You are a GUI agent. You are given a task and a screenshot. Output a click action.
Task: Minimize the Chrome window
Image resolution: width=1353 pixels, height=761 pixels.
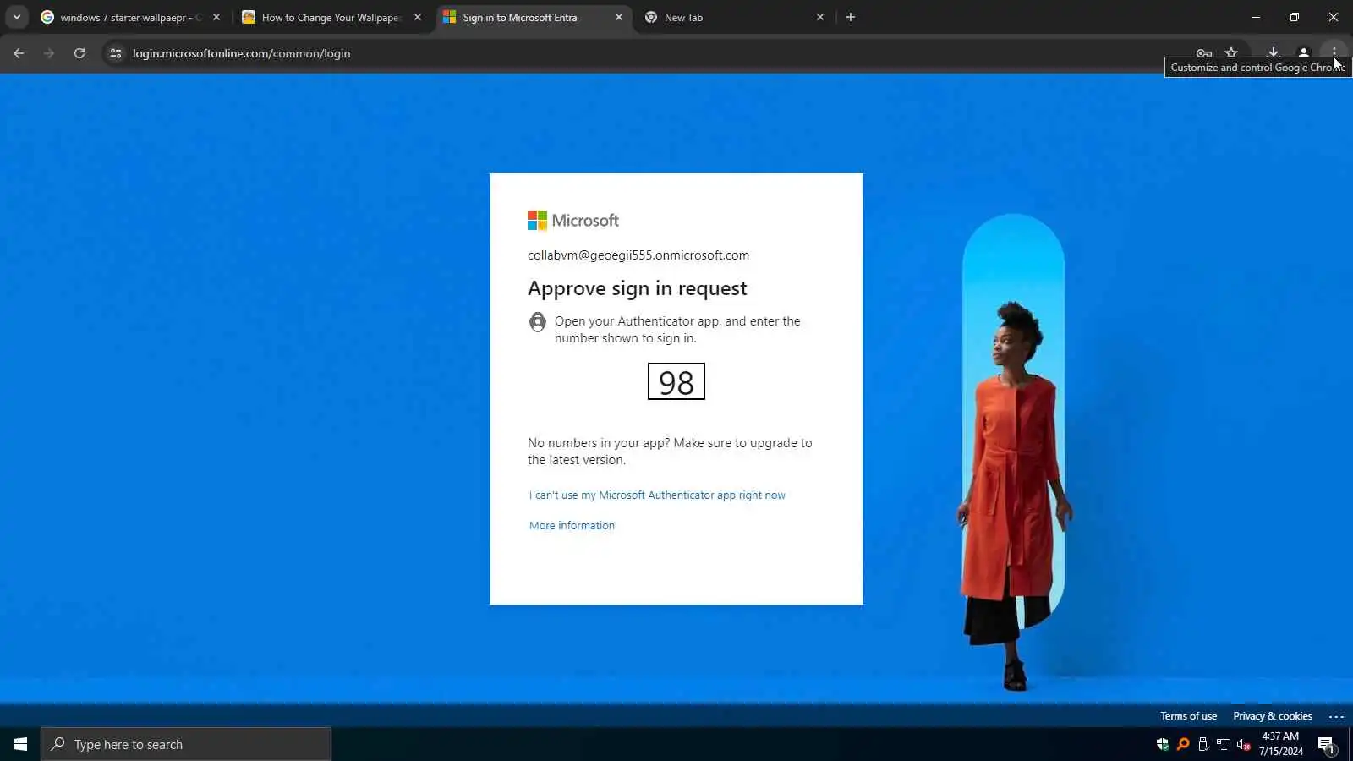point(1256,17)
